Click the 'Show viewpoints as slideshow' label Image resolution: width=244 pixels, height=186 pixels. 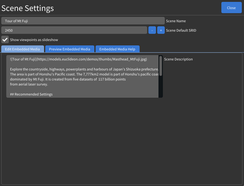[34, 40]
